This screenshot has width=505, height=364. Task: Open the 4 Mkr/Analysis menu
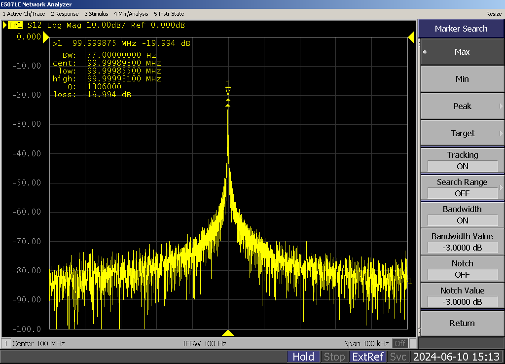pyautogui.click(x=131, y=14)
